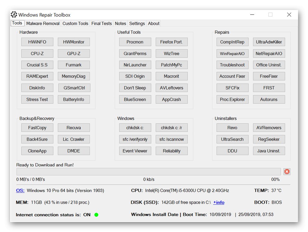
Task: Launch Back4Sure
Action: click(x=37, y=139)
